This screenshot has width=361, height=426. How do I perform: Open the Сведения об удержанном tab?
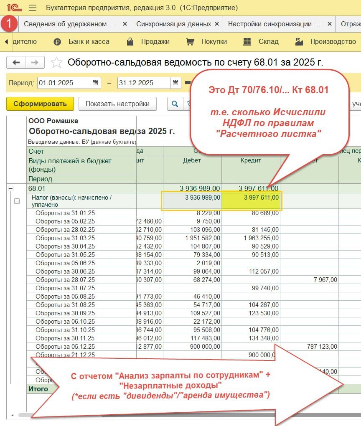click(x=70, y=24)
